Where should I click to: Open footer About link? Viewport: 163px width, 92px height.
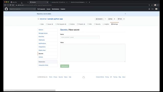(x=124, y=77)
